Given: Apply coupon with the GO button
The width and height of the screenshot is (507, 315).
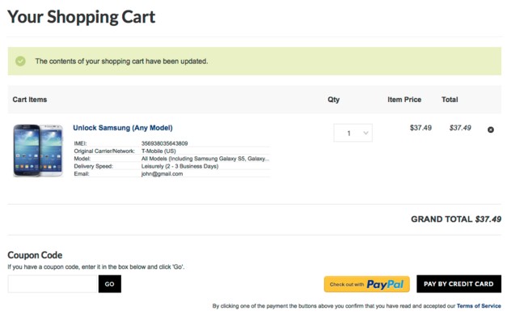Looking at the screenshot, I should click(x=110, y=284).
